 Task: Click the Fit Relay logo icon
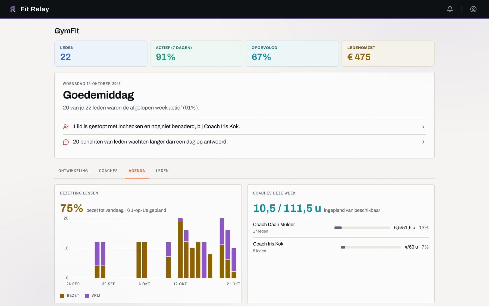click(x=13, y=9)
